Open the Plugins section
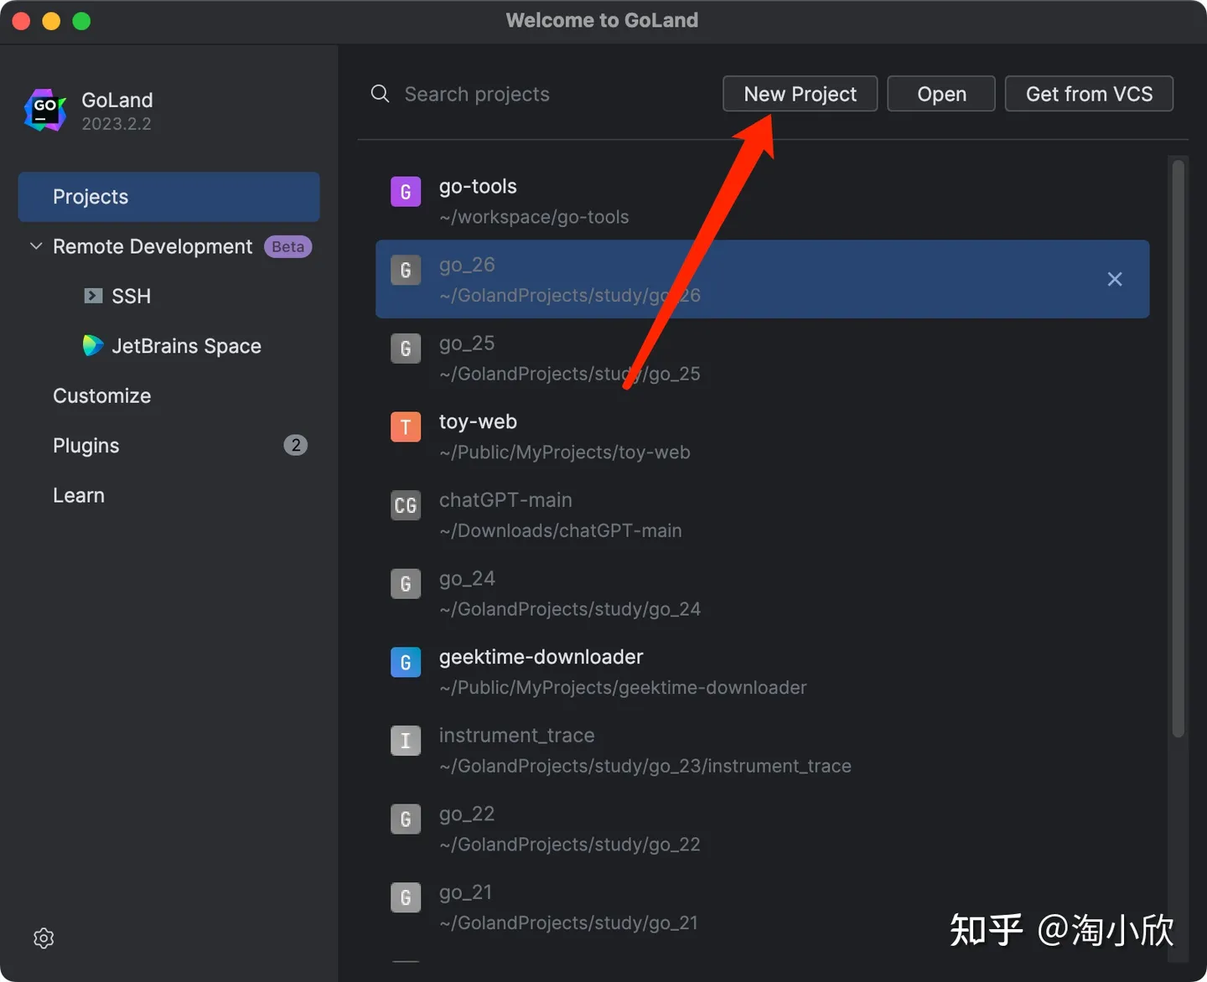Screen dimensions: 1207x982 (x=85, y=445)
